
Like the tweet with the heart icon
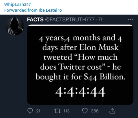tap(85, 111)
